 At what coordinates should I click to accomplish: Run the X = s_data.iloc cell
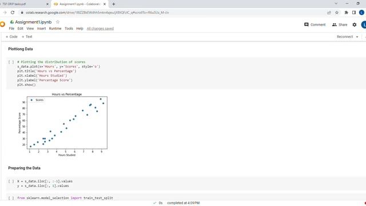(x=11, y=181)
